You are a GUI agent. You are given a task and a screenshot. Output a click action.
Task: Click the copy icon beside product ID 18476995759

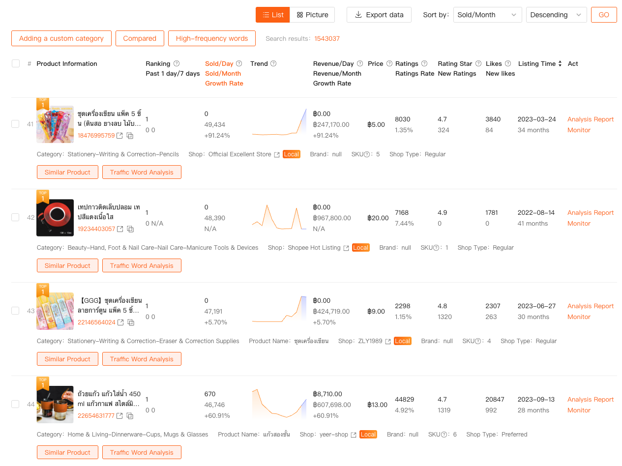(x=130, y=136)
